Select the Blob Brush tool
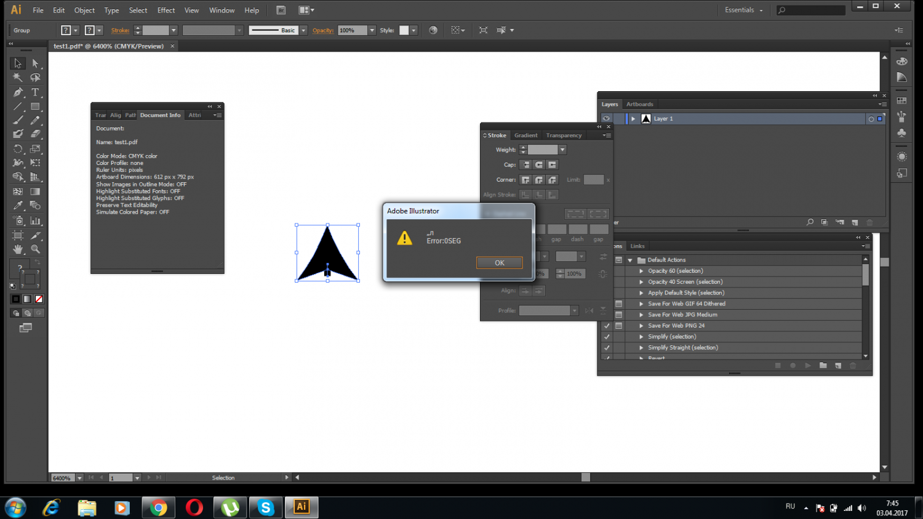Image resolution: width=923 pixels, height=519 pixels. coord(18,134)
